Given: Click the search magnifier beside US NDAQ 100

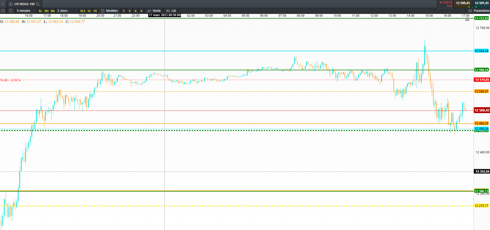Looking at the screenshot, I should (x=38, y=4).
